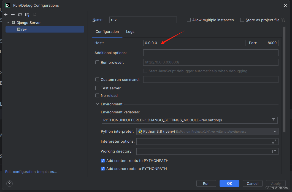Sort configurations alphabetically

[x=34, y=15]
